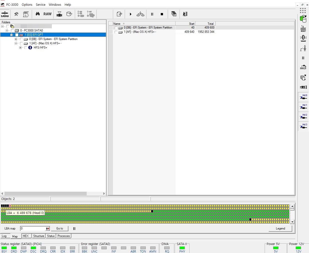
Task: Check the box for HFS/HFS+ node
Action: coord(26,48)
